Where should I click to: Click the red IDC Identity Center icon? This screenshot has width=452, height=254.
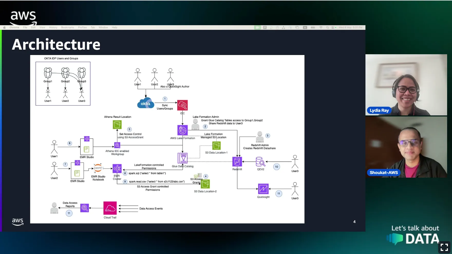click(x=182, y=105)
